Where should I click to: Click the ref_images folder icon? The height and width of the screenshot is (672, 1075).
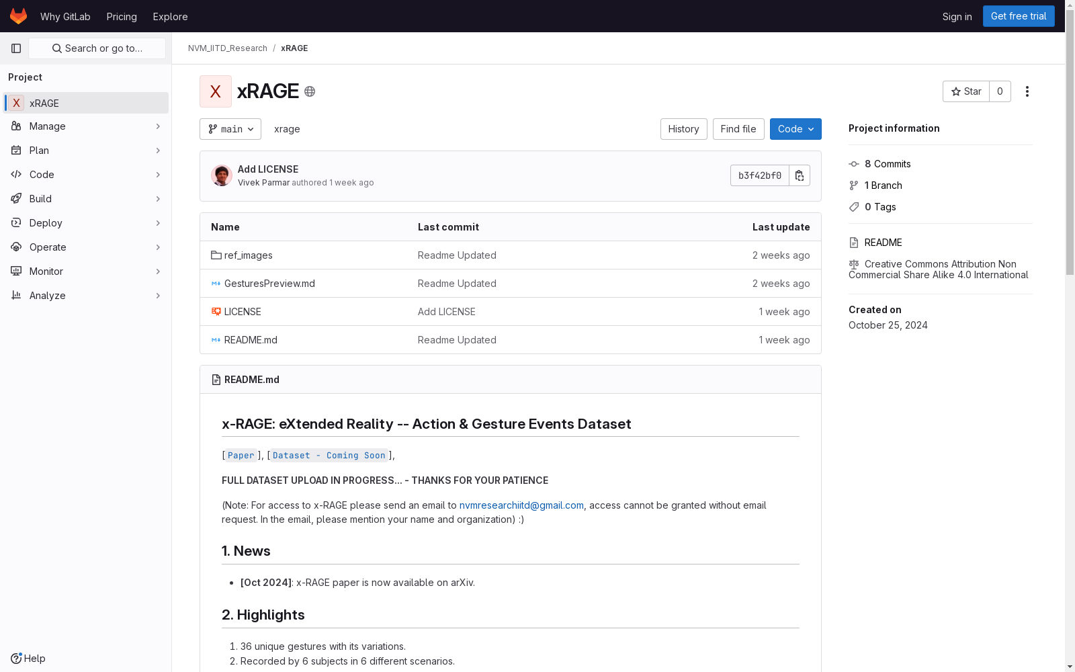tap(216, 255)
